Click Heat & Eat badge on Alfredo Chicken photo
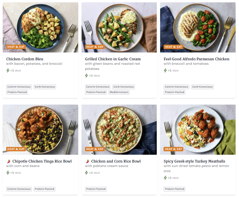Screen dimensions: 239x198 click(173, 47)
